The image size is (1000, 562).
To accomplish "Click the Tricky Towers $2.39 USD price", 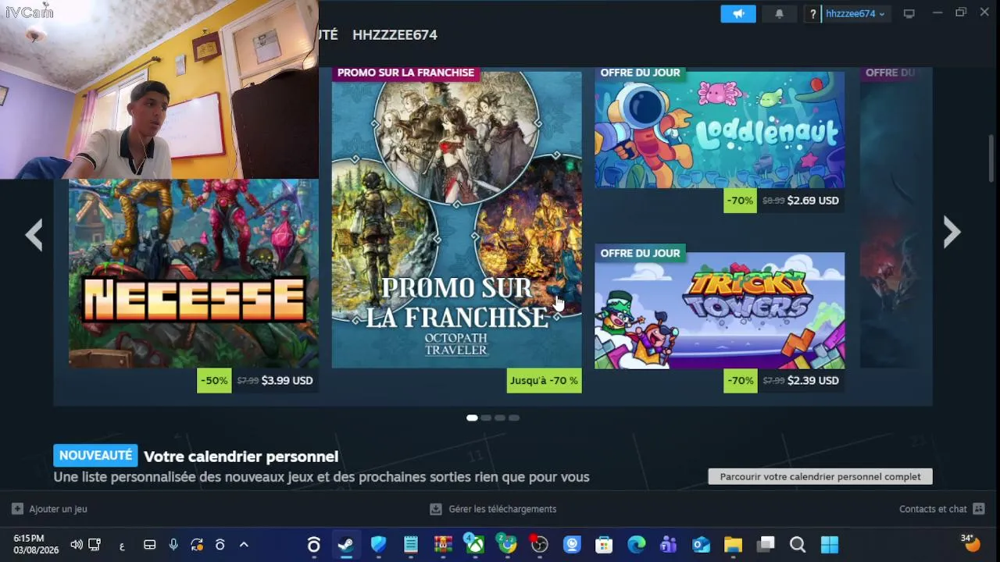I will (x=812, y=380).
